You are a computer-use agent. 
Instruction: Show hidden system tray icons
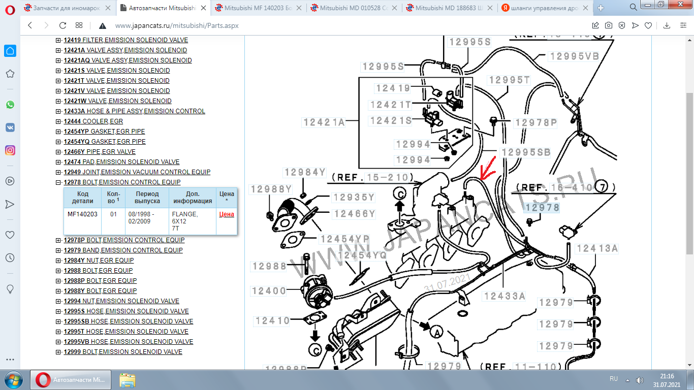pyautogui.click(x=627, y=380)
